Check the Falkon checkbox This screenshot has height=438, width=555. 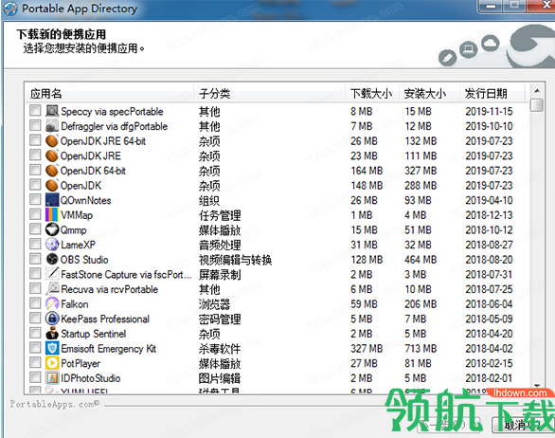tap(35, 303)
